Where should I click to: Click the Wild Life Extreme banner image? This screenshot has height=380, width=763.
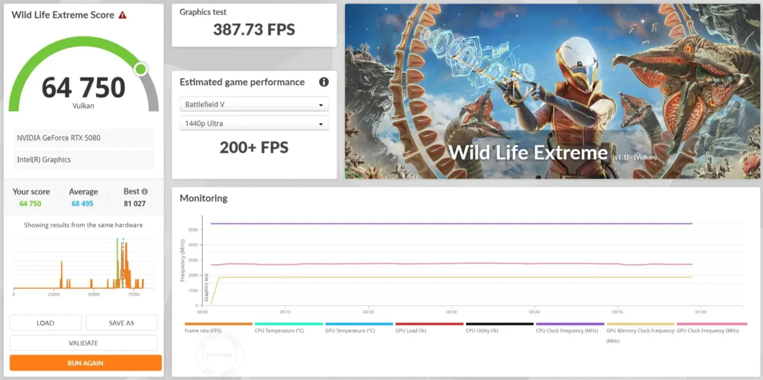click(x=552, y=91)
